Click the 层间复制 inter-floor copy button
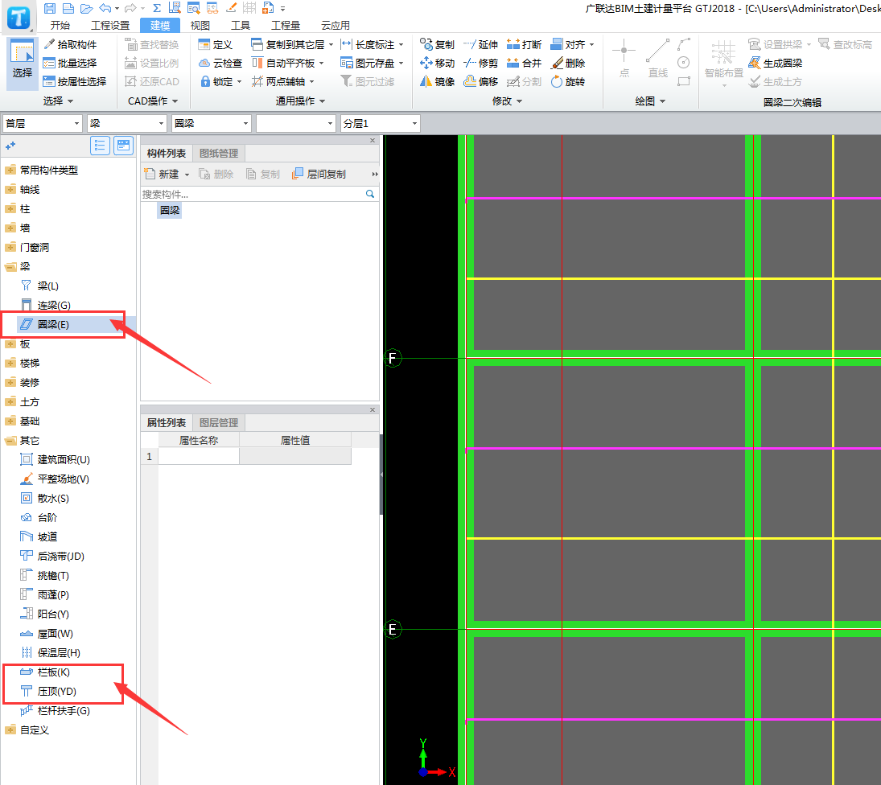The height and width of the screenshot is (785, 881). [319, 174]
